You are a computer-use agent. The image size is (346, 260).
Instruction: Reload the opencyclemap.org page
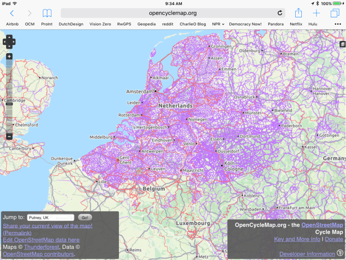point(280,13)
